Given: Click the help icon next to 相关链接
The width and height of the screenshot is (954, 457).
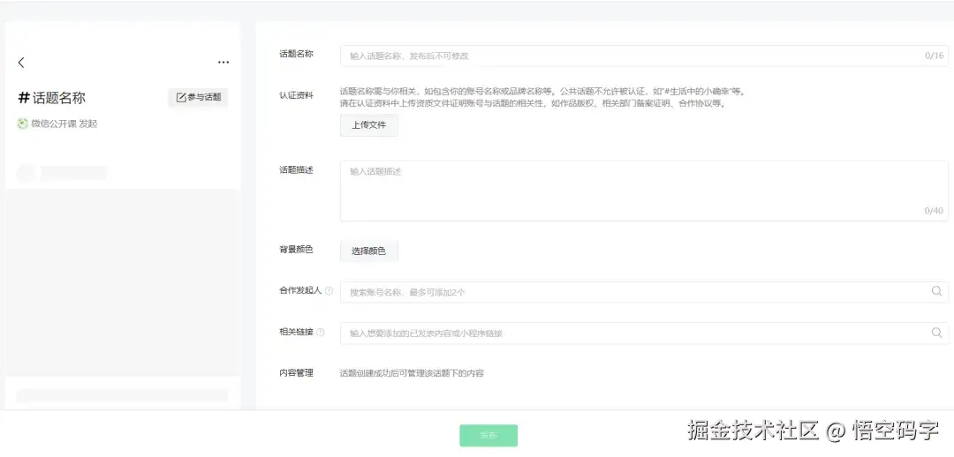Looking at the screenshot, I should (321, 333).
